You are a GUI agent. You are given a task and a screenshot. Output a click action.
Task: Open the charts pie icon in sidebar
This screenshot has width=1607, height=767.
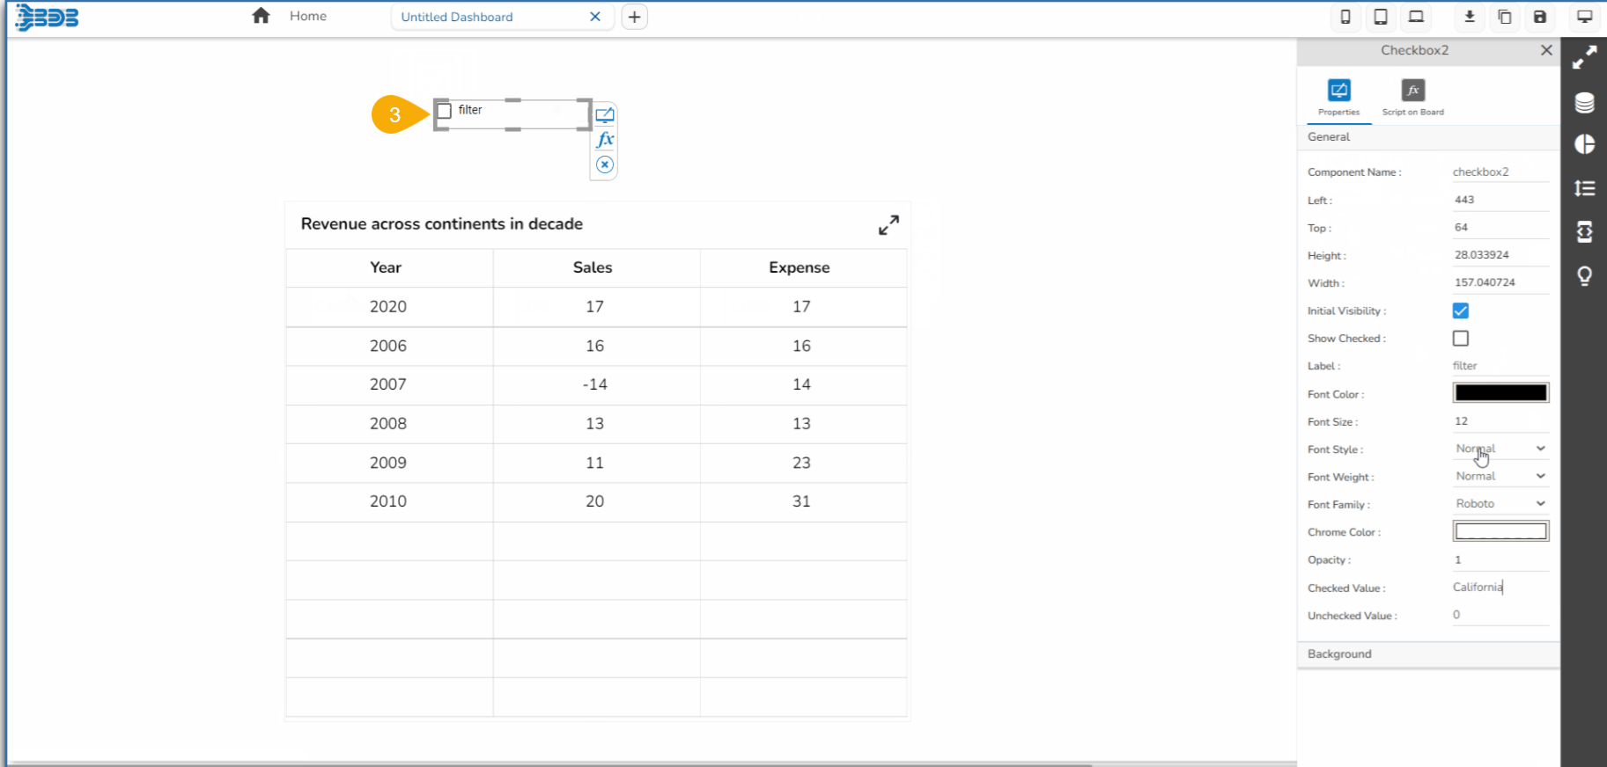1584,144
